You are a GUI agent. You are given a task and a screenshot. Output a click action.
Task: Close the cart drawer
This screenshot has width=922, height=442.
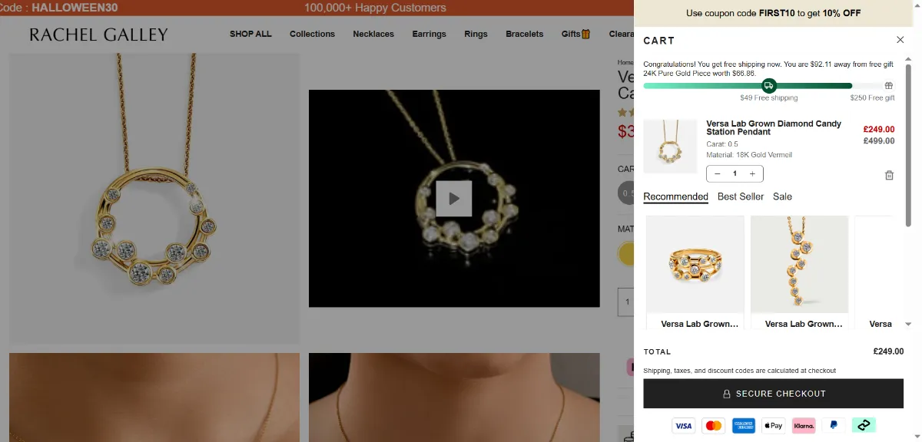coord(900,40)
